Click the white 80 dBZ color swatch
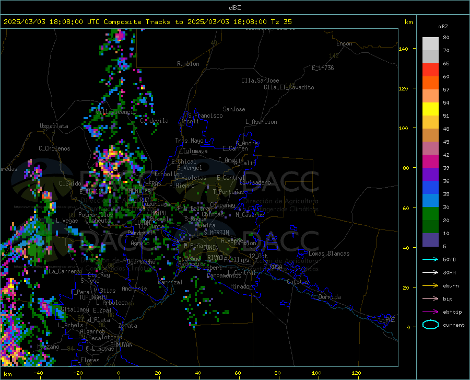 (430, 44)
